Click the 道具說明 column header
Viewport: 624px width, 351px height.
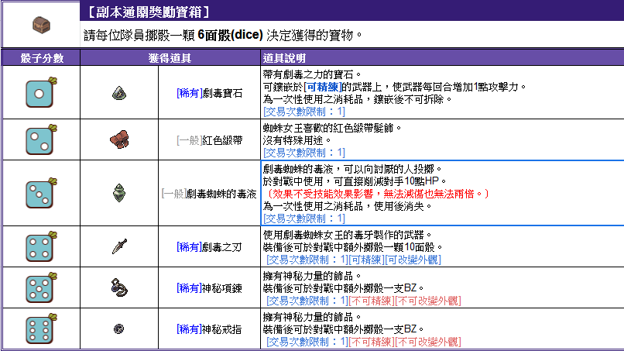tap(284, 58)
